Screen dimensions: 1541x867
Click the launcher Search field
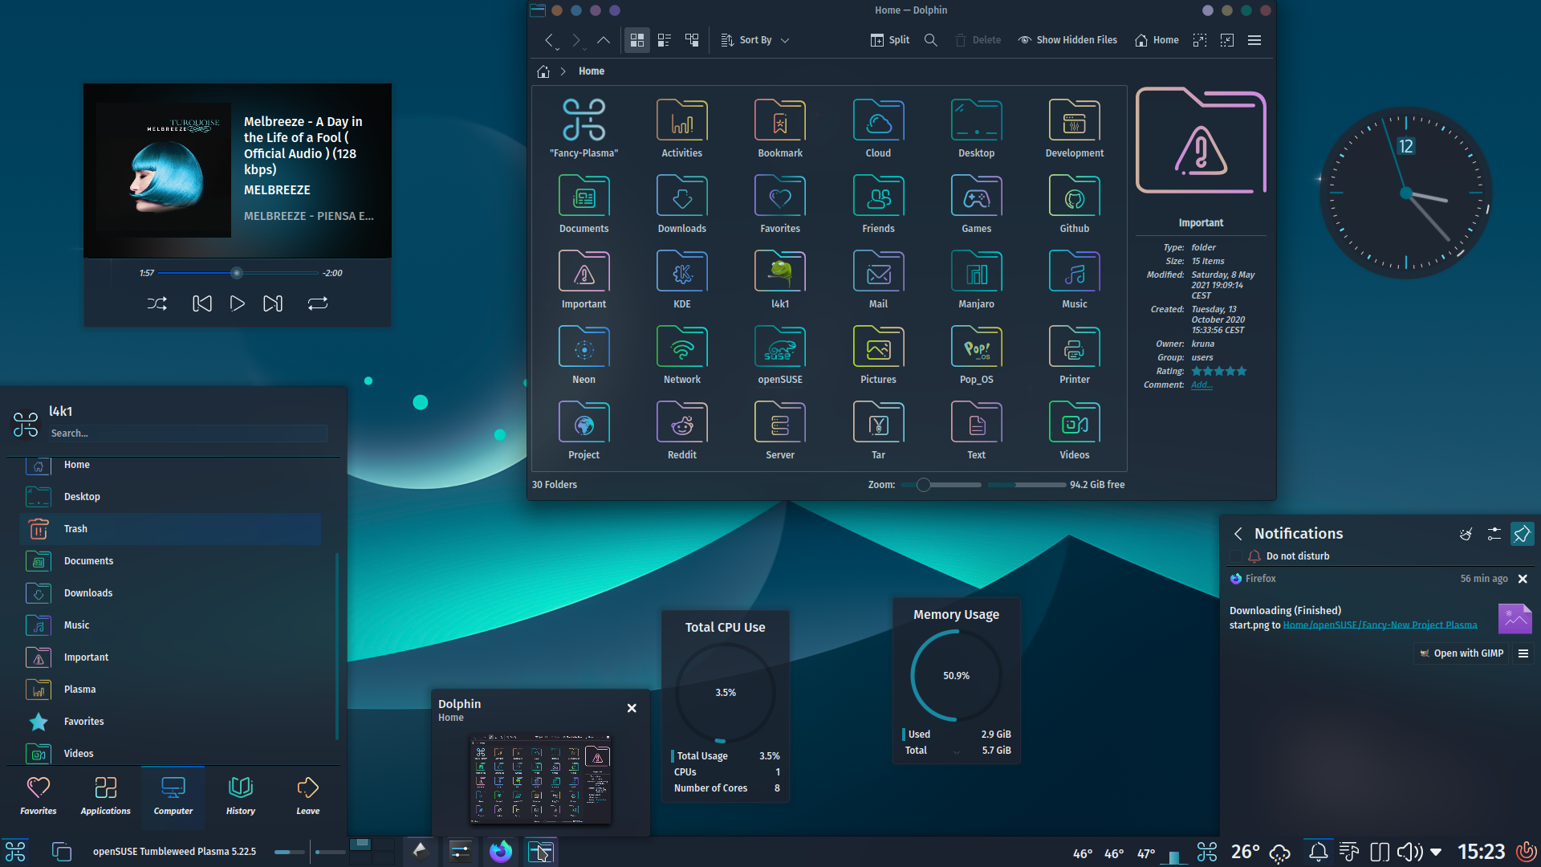[x=188, y=433]
